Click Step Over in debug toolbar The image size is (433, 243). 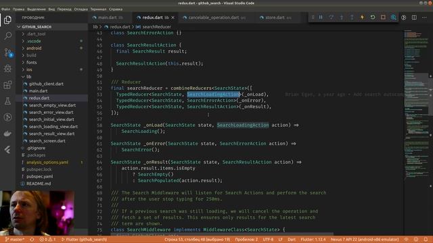[x=331, y=18]
